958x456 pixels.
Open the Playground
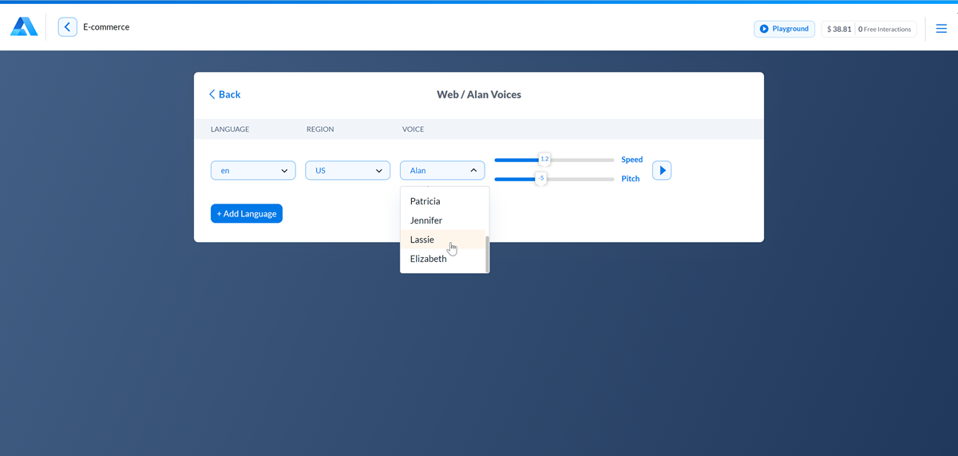point(784,29)
